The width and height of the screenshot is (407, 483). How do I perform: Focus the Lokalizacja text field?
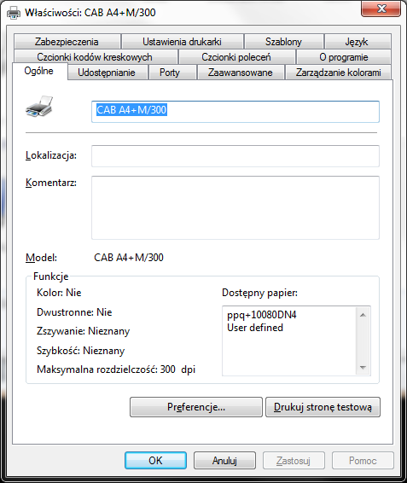(x=235, y=156)
